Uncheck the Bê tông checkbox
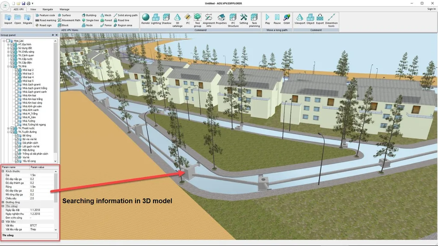The height and width of the screenshot is (246, 438). point(17,135)
